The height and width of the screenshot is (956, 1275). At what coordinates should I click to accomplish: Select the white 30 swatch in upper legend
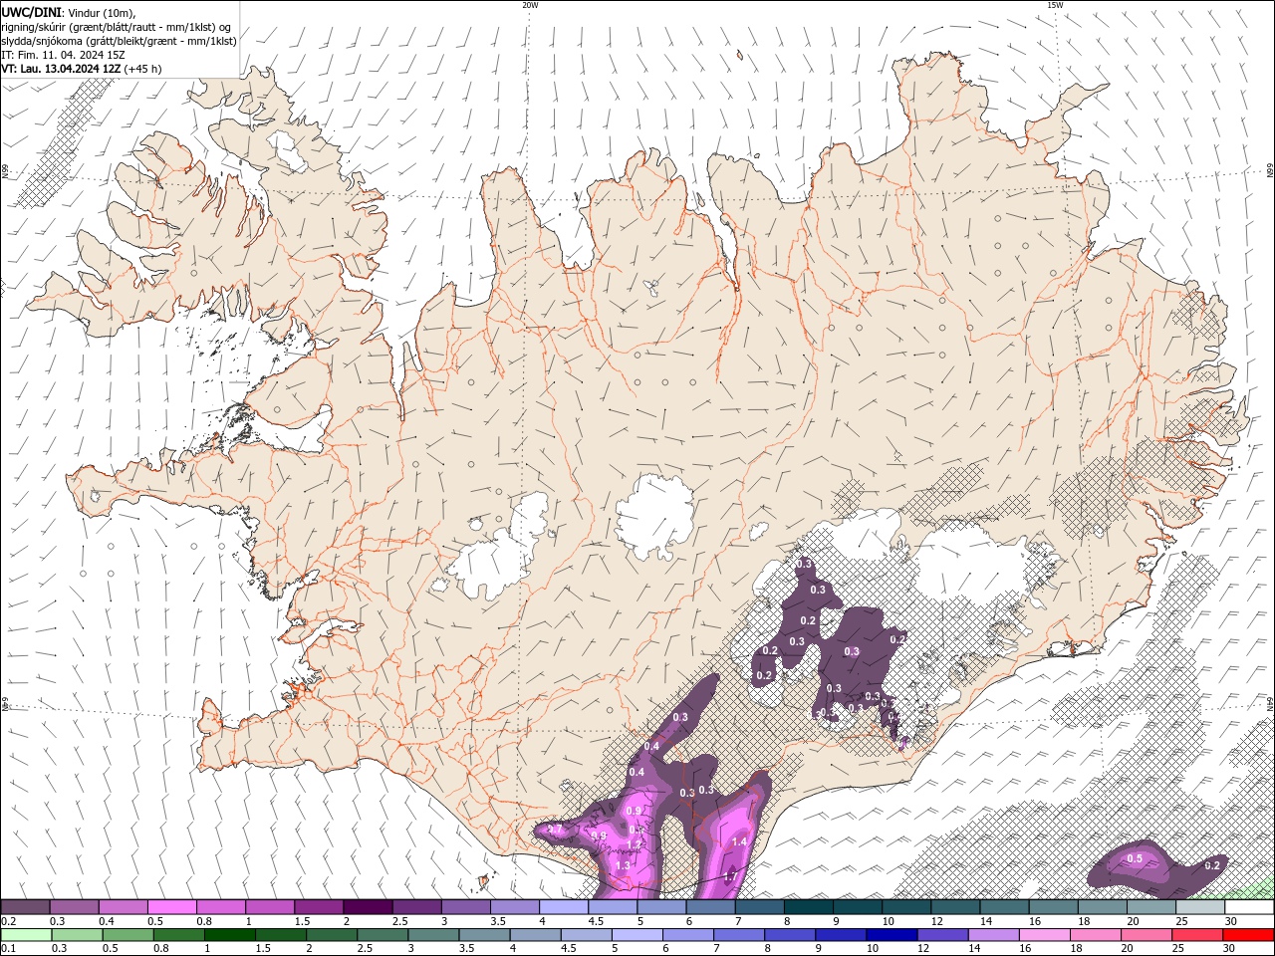(1250, 907)
